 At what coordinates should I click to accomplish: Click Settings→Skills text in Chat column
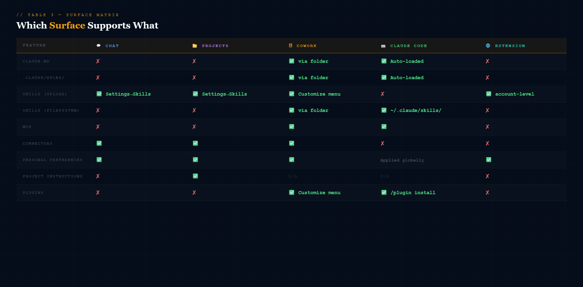128,94
